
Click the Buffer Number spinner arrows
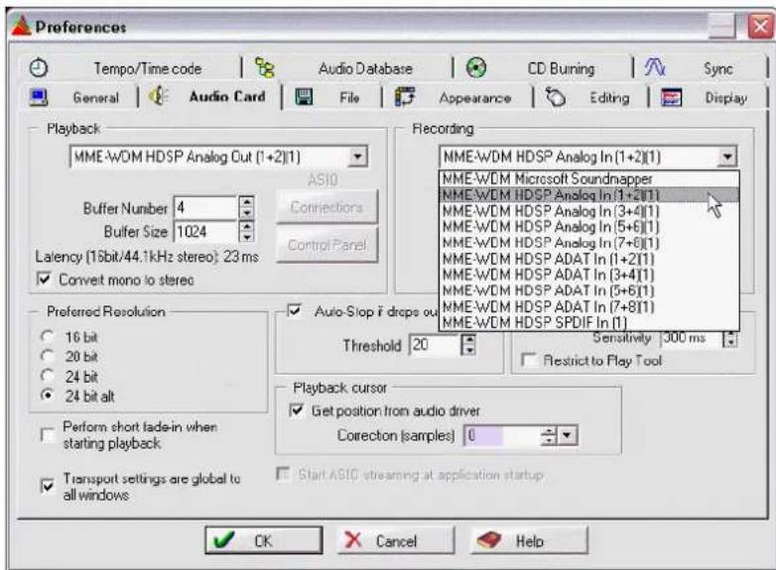point(246,207)
